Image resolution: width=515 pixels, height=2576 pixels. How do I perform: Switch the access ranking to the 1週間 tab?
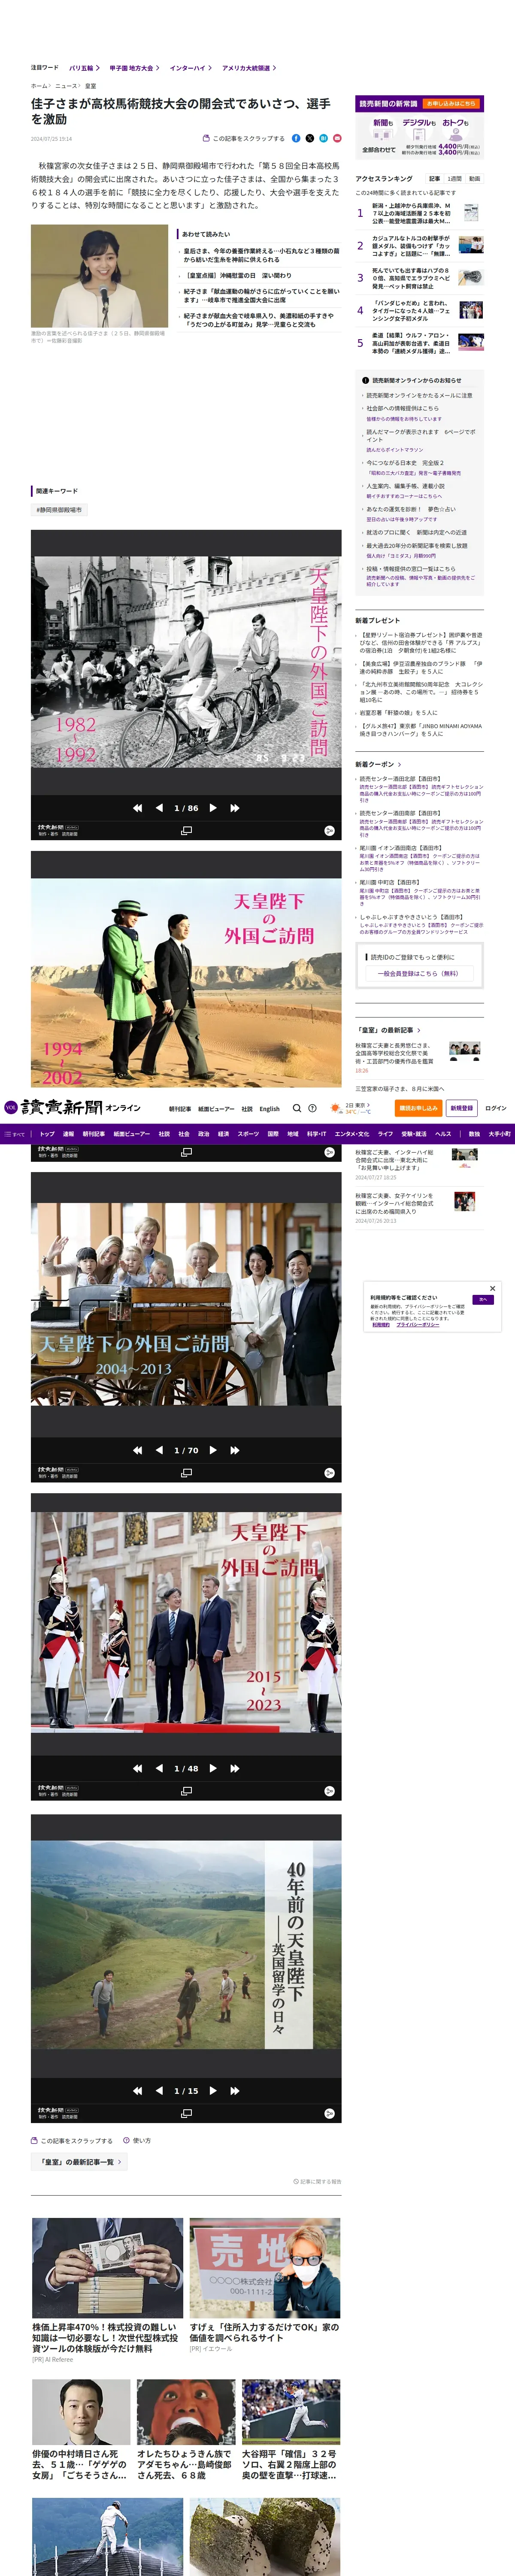455,178
